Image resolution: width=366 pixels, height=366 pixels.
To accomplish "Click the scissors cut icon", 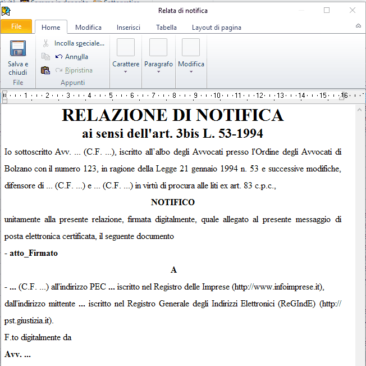I will [45, 43].
